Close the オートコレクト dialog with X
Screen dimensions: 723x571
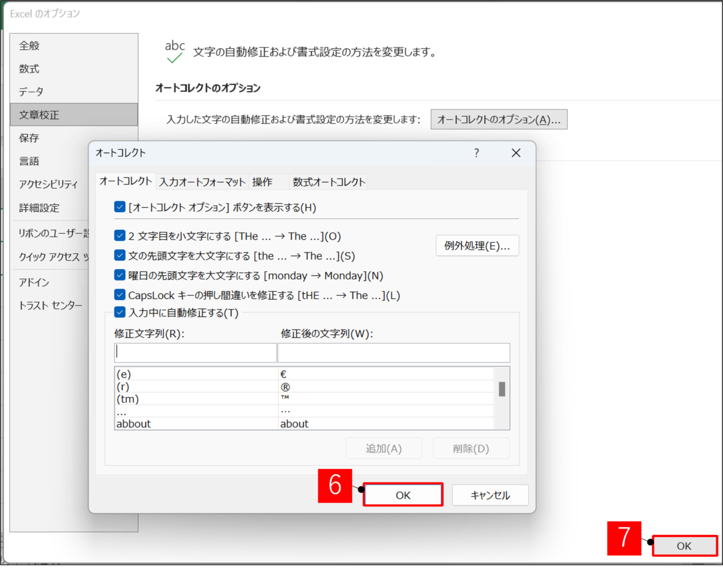(x=516, y=153)
